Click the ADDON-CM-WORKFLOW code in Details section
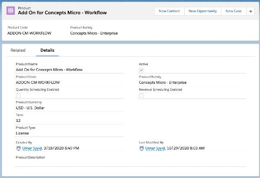Image resolution: width=260 pixels, height=178 pixels. click(x=37, y=82)
